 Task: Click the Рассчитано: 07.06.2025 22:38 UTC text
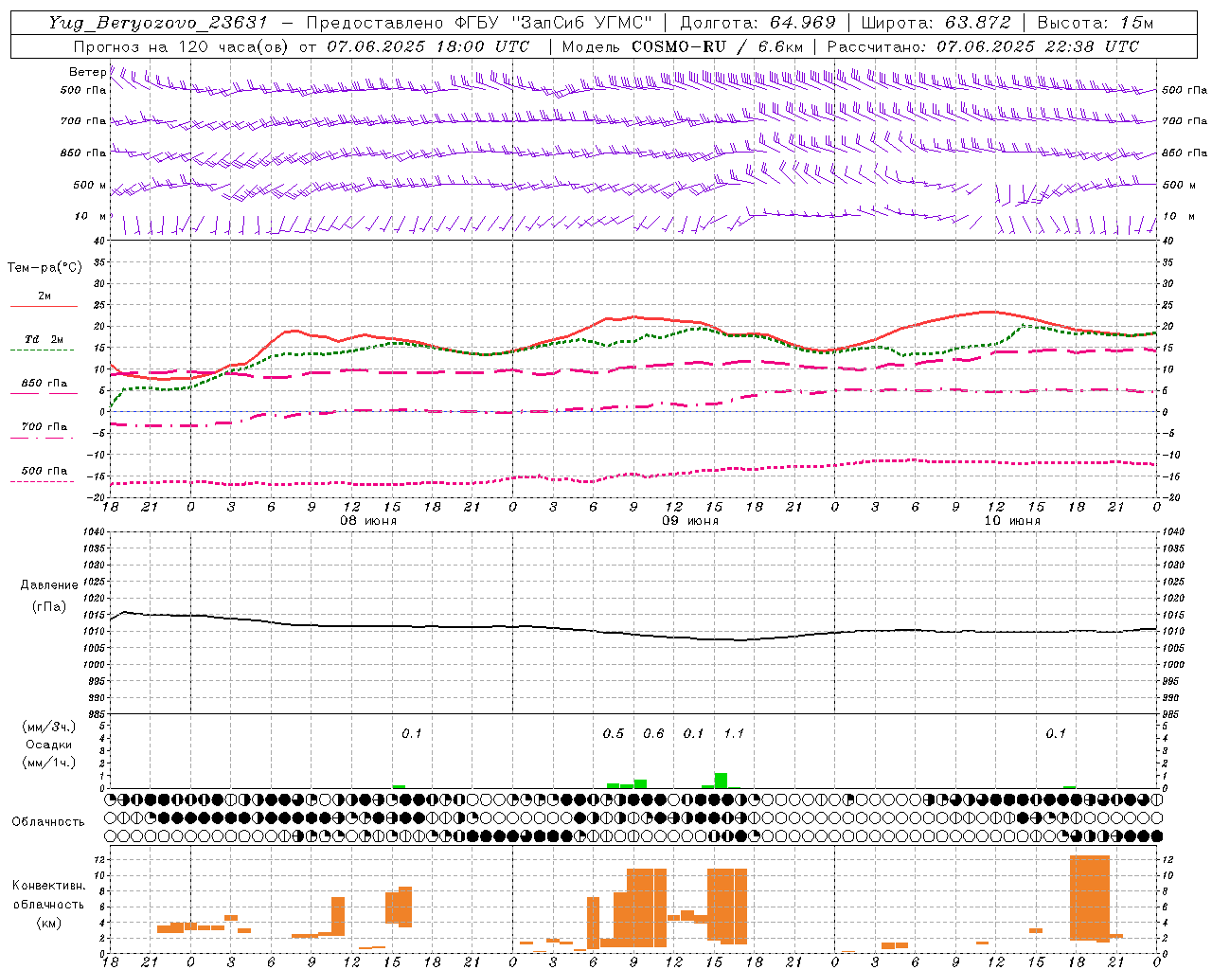click(x=983, y=46)
